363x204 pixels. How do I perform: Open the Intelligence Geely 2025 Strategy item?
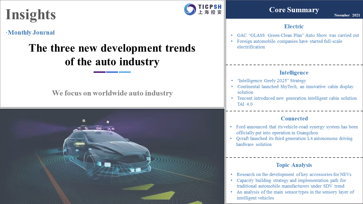(x=271, y=81)
